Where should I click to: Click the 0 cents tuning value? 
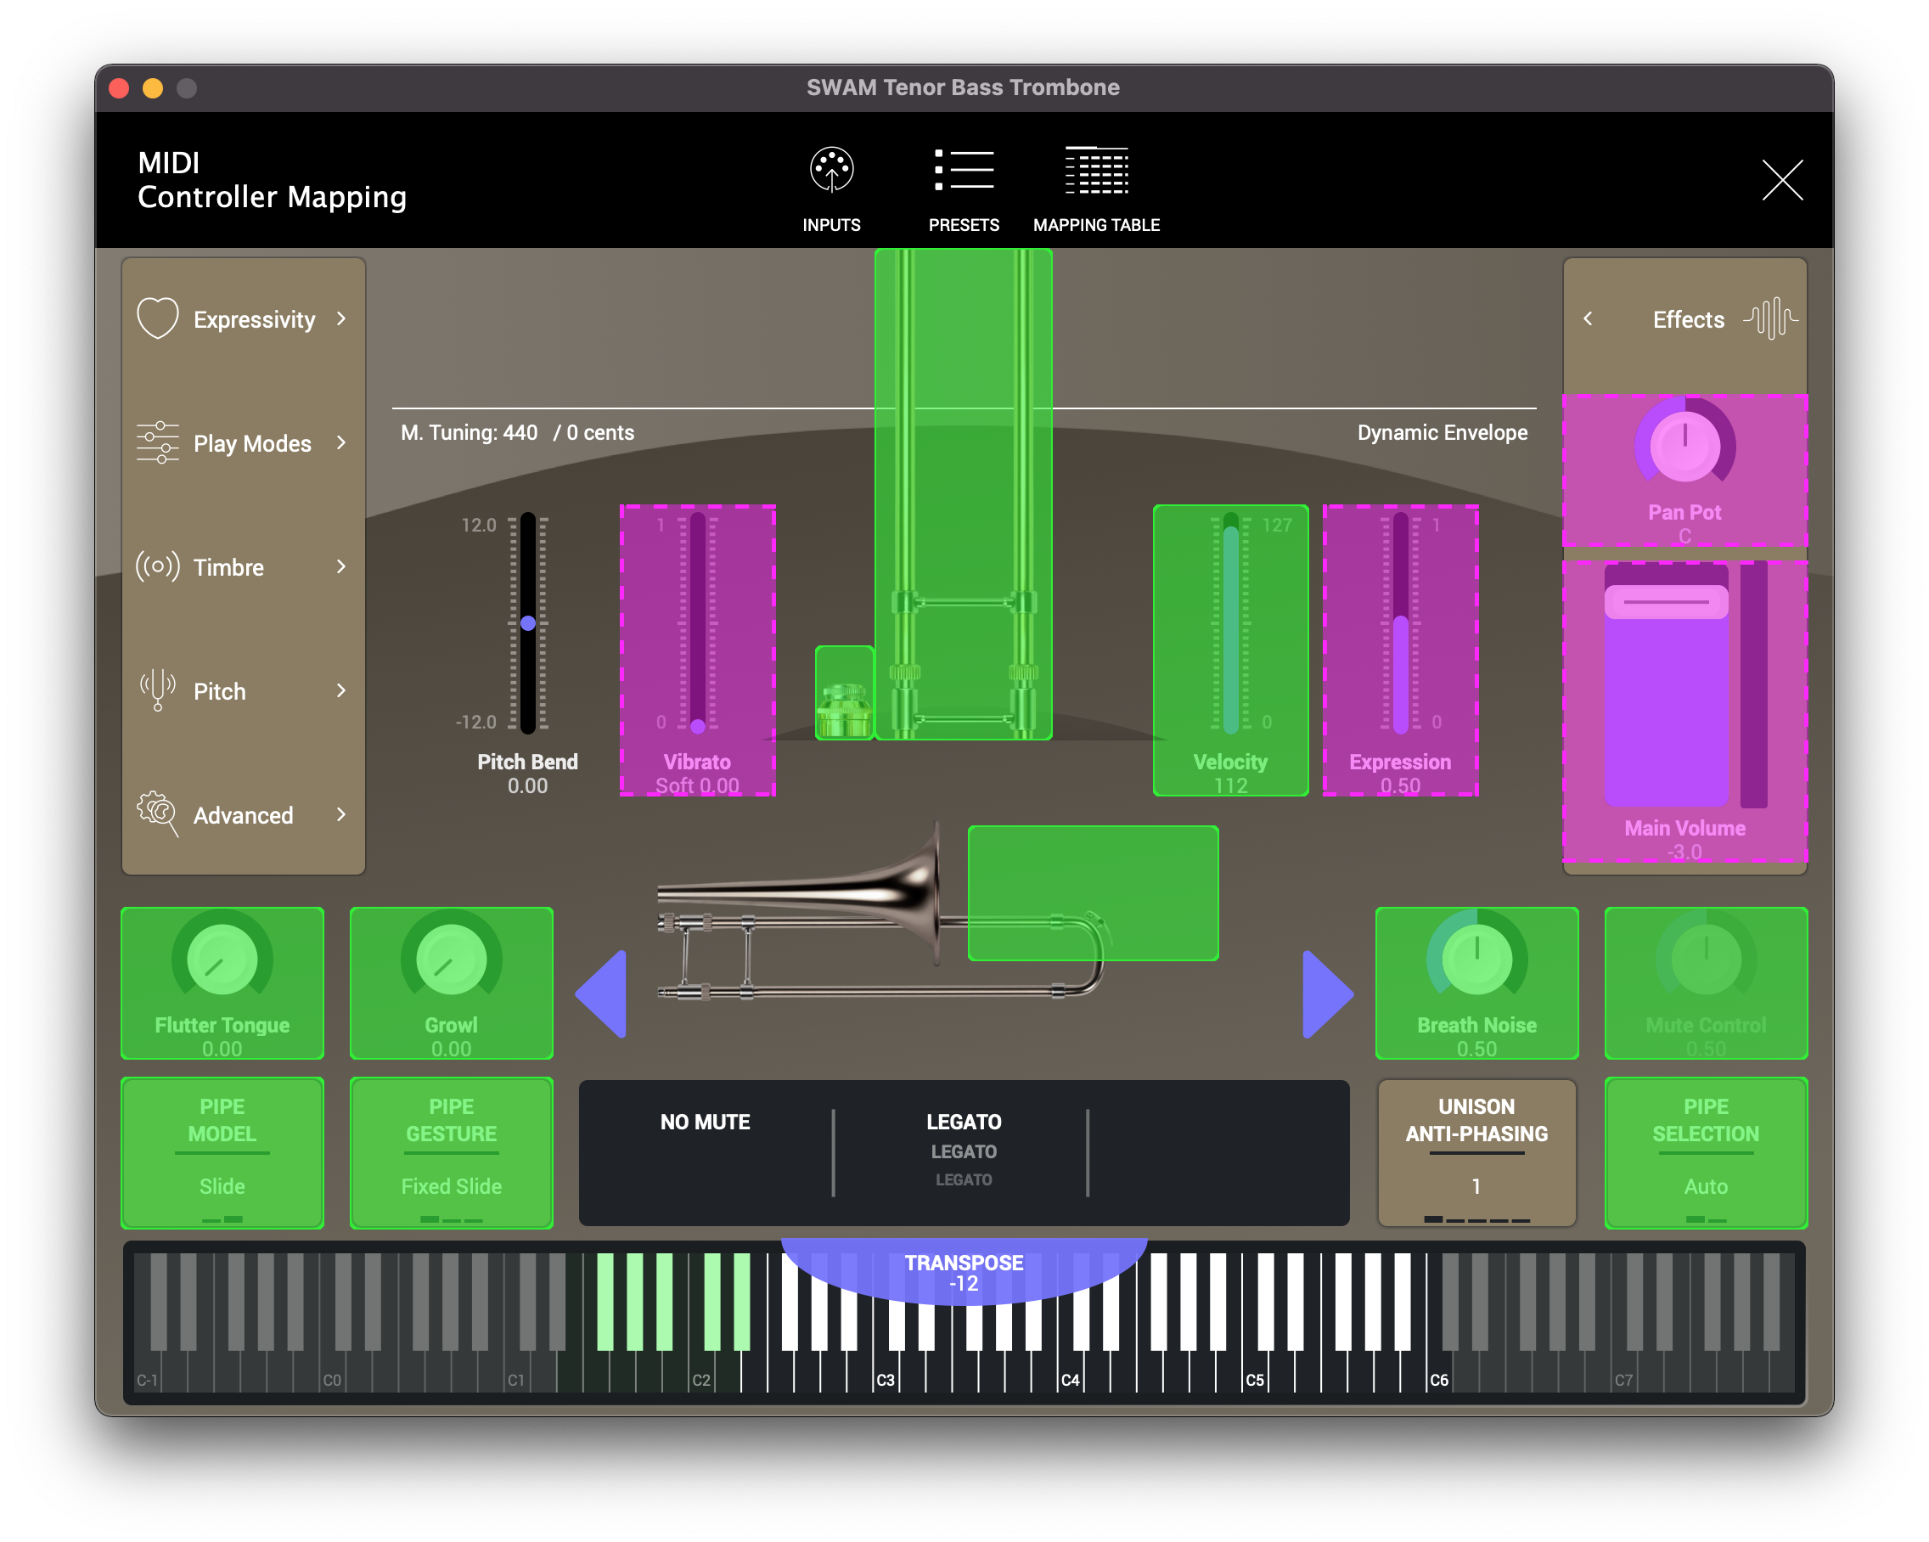pos(599,433)
